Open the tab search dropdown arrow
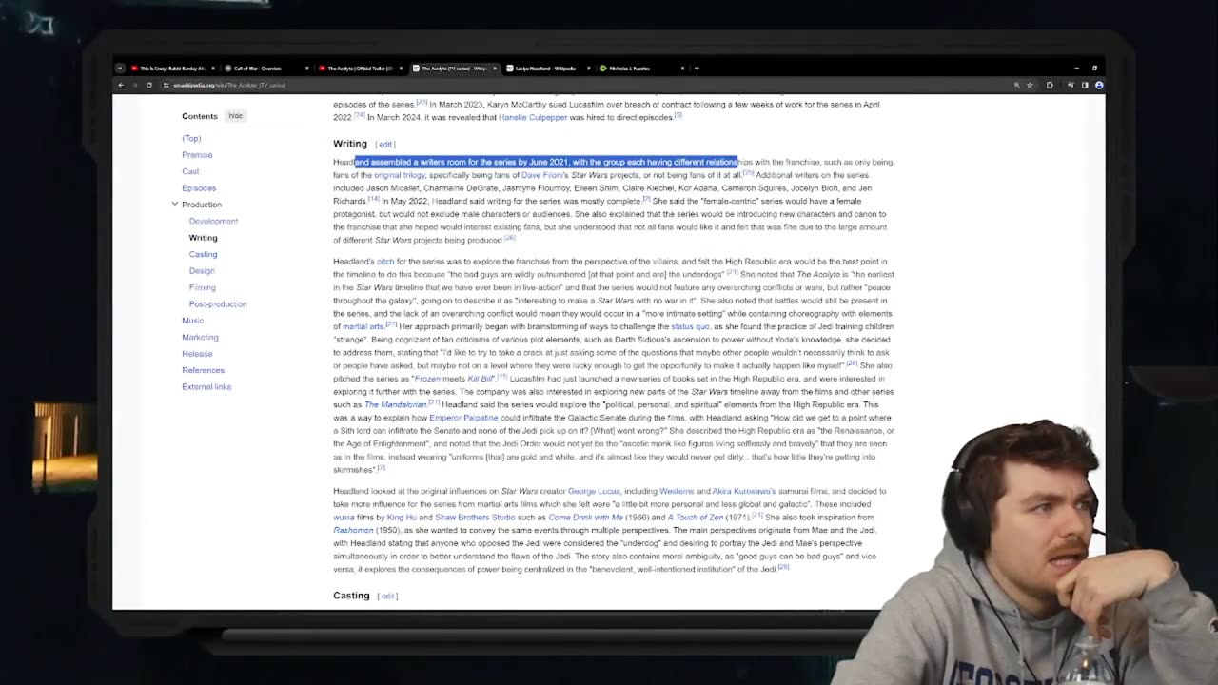This screenshot has height=685, width=1218. coord(119,68)
